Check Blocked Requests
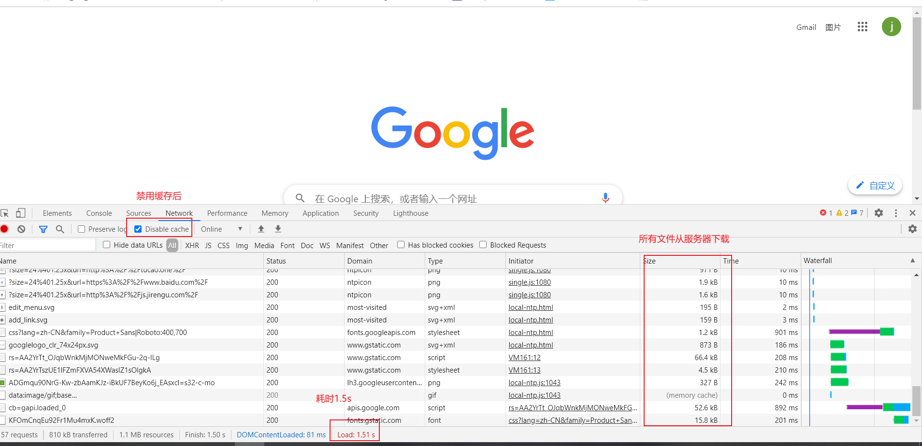 pyautogui.click(x=483, y=245)
